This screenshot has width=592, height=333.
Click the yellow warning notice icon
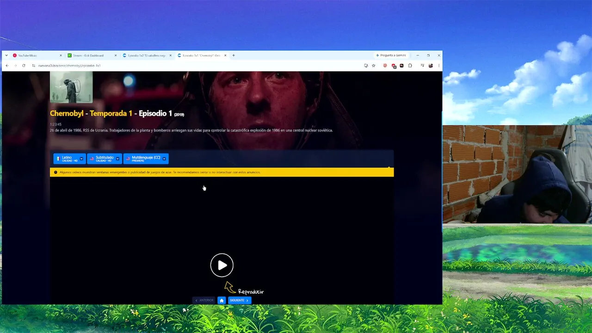(x=56, y=172)
